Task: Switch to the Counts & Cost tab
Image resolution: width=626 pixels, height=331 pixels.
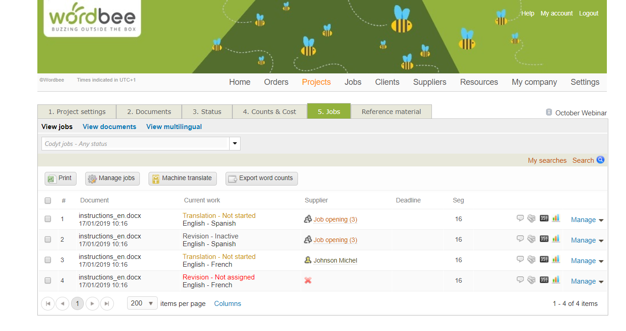Action: (x=269, y=112)
